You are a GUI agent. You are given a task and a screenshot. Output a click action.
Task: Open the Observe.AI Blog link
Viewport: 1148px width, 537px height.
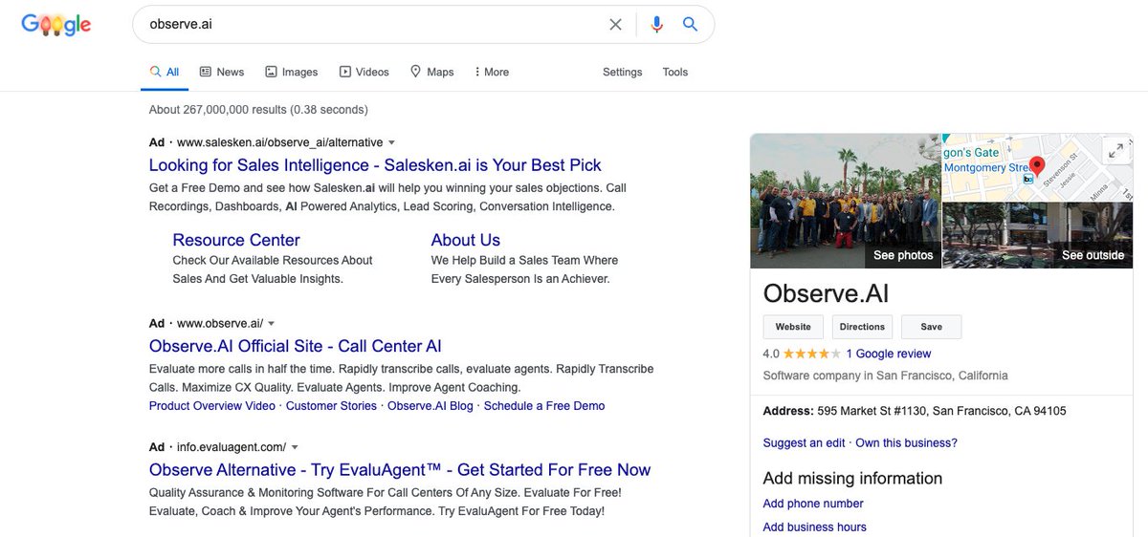pos(430,406)
